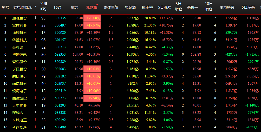
Task: Click the 主力净买 column header
Action: (226, 7)
